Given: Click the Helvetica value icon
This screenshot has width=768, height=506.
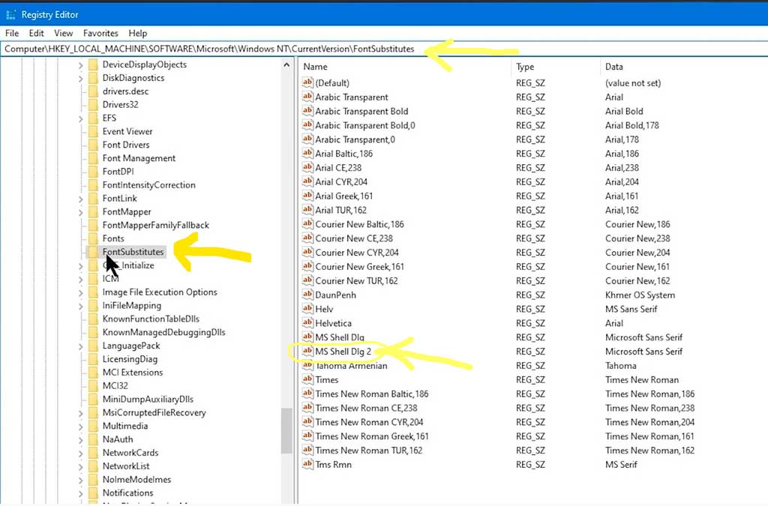Looking at the screenshot, I should pos(307,322).
